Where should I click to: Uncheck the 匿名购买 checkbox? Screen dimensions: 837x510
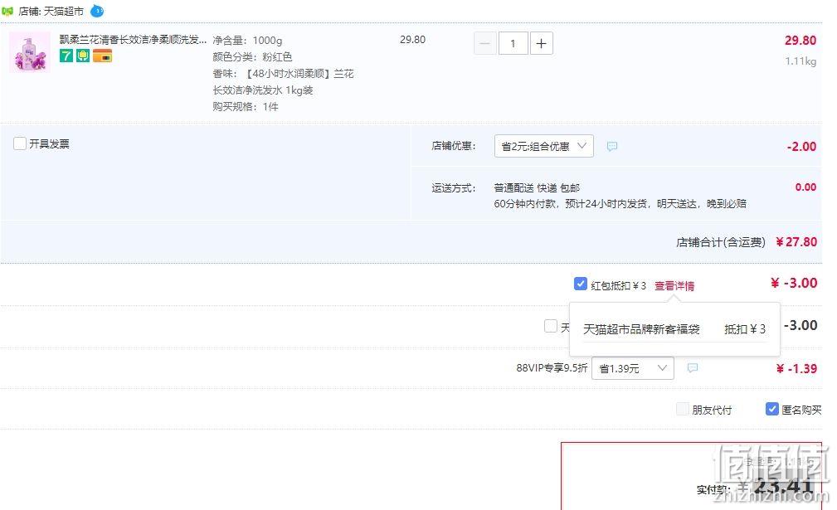click(771, 409)
